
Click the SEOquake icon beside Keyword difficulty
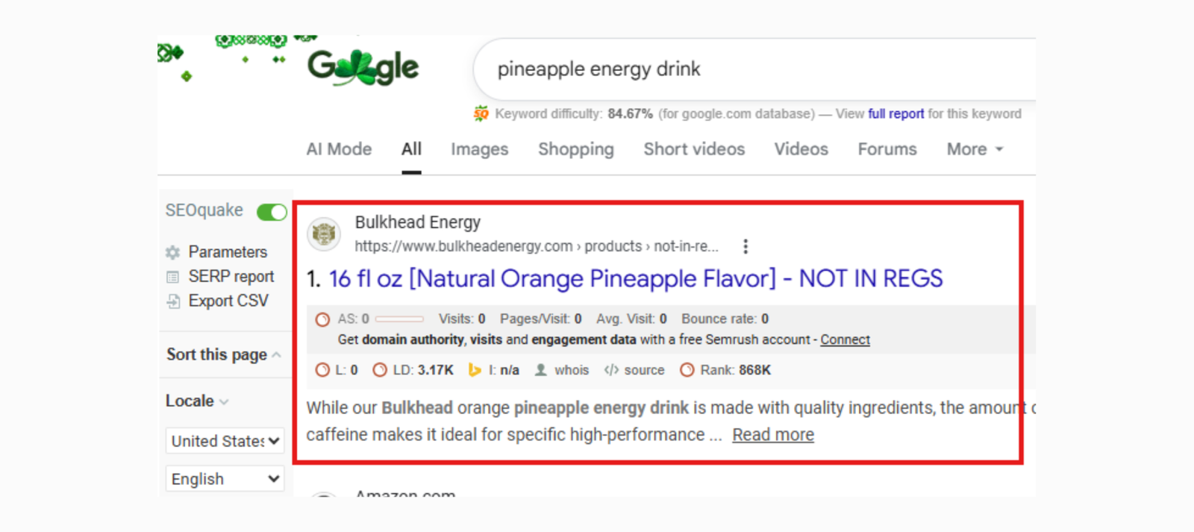[x=481, y=113]
